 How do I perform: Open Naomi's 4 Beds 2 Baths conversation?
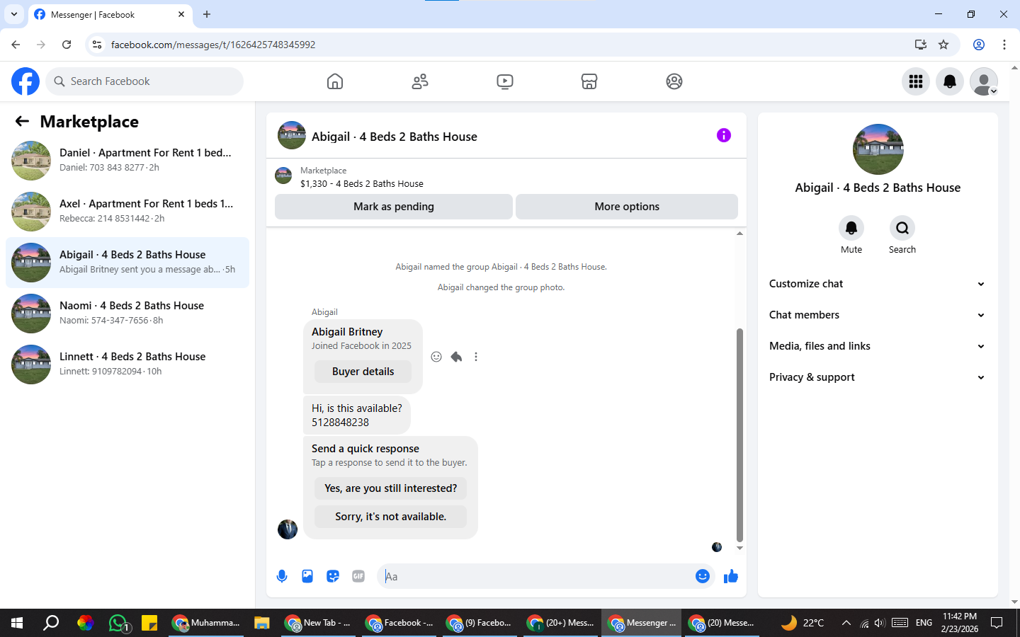127,314
